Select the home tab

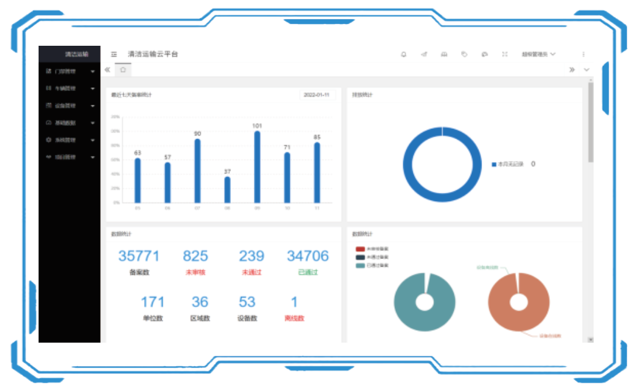(x=123, y=70)
